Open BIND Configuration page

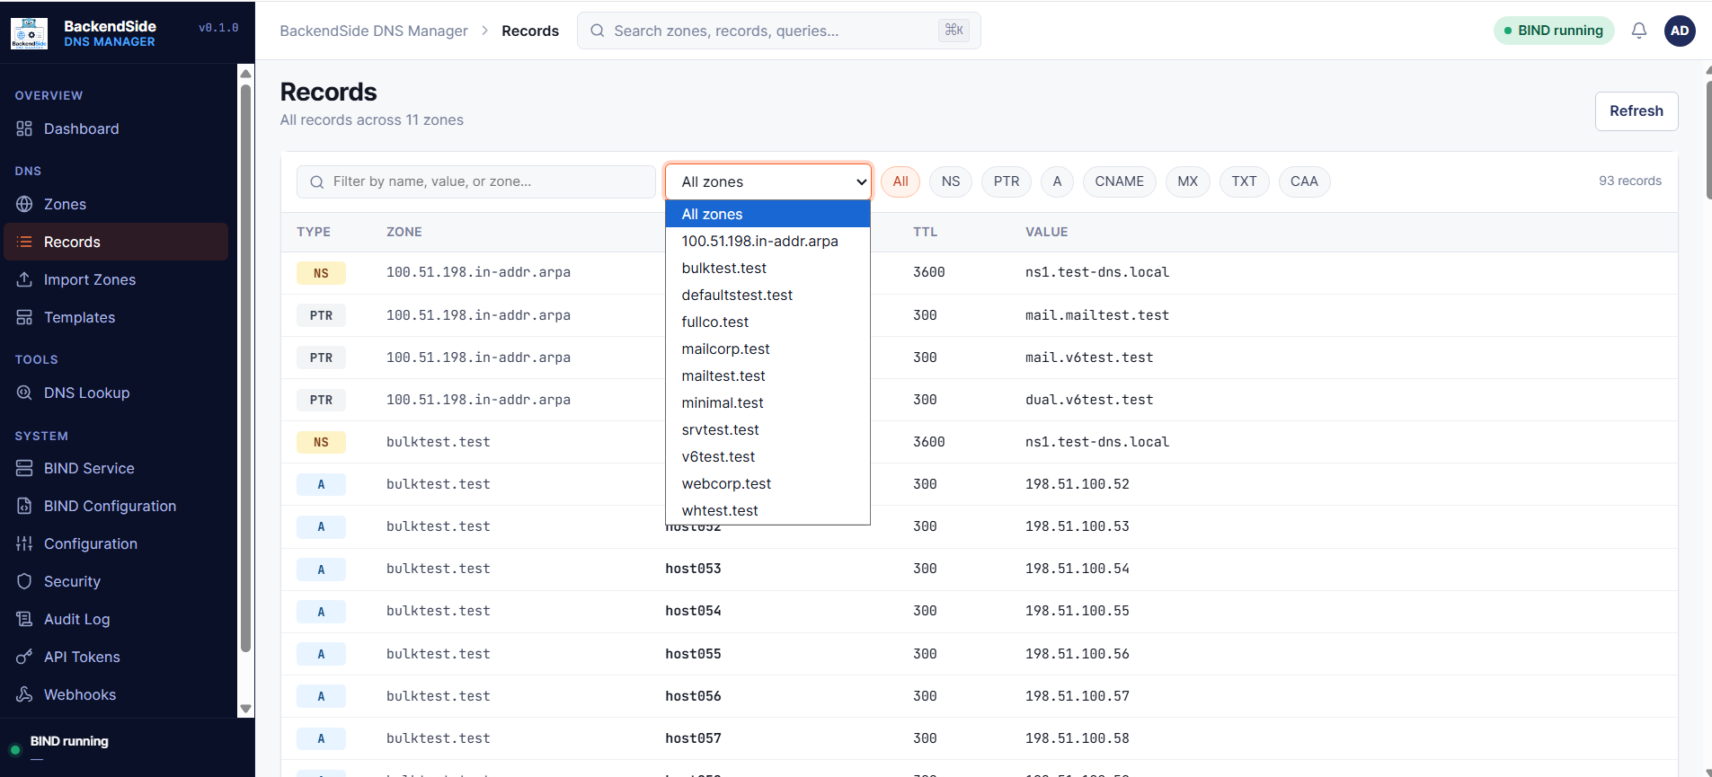click(x=116, y=506)
